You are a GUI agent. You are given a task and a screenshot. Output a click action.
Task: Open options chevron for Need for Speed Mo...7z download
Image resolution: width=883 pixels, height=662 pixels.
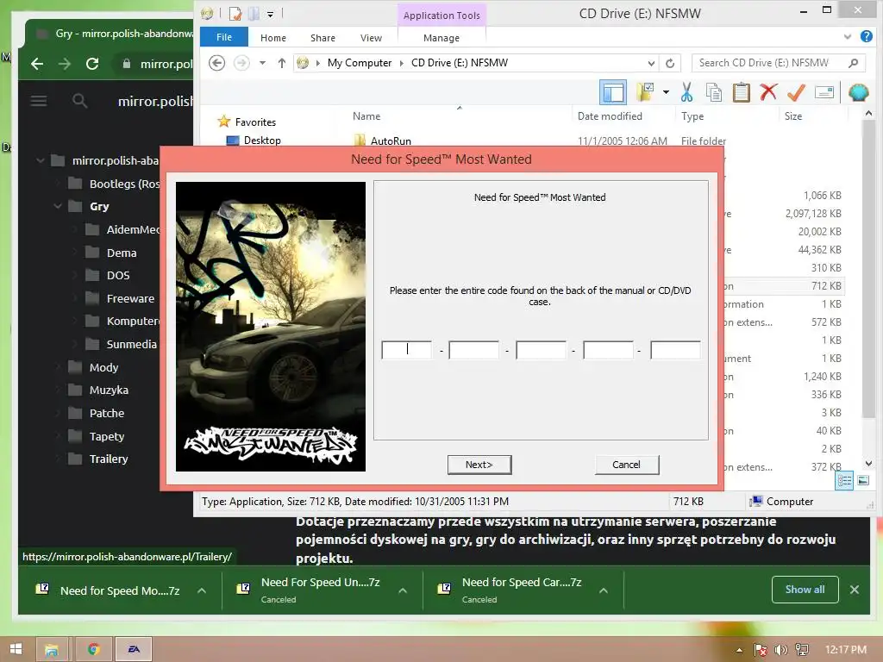[202, 590]
